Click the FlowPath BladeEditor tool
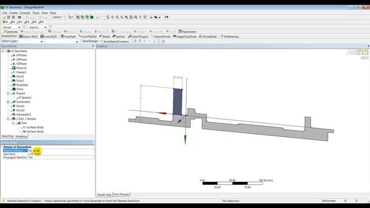The width and height of the screenshot is (370, 208). point(68,36)
